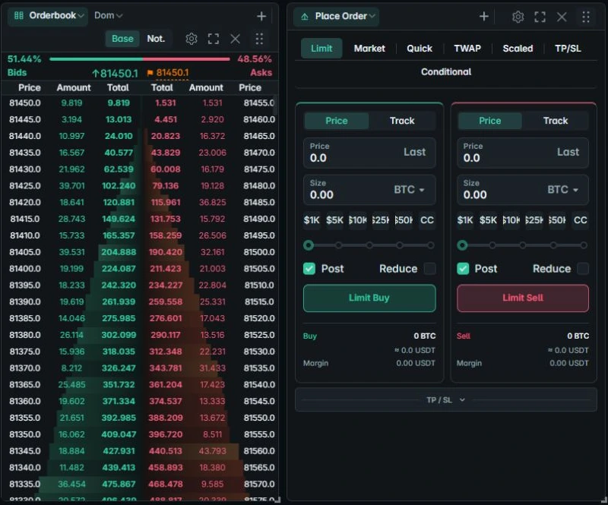Set buy size to $1K
Screen dimensions: 608x505
[312, 220]
